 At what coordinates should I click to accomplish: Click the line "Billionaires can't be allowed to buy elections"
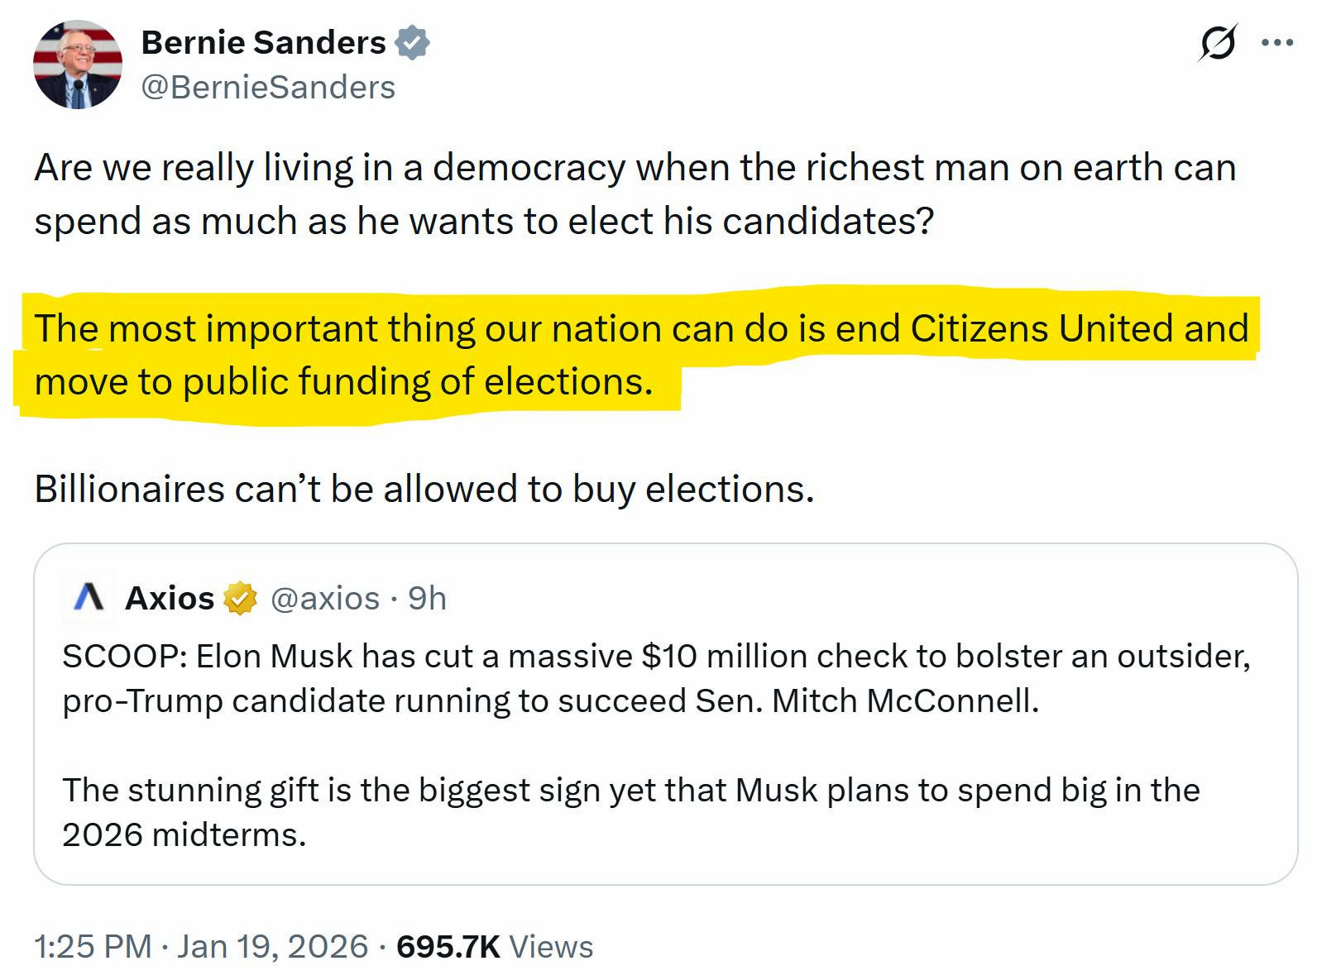pyautogui.click(x=424, y=489)
